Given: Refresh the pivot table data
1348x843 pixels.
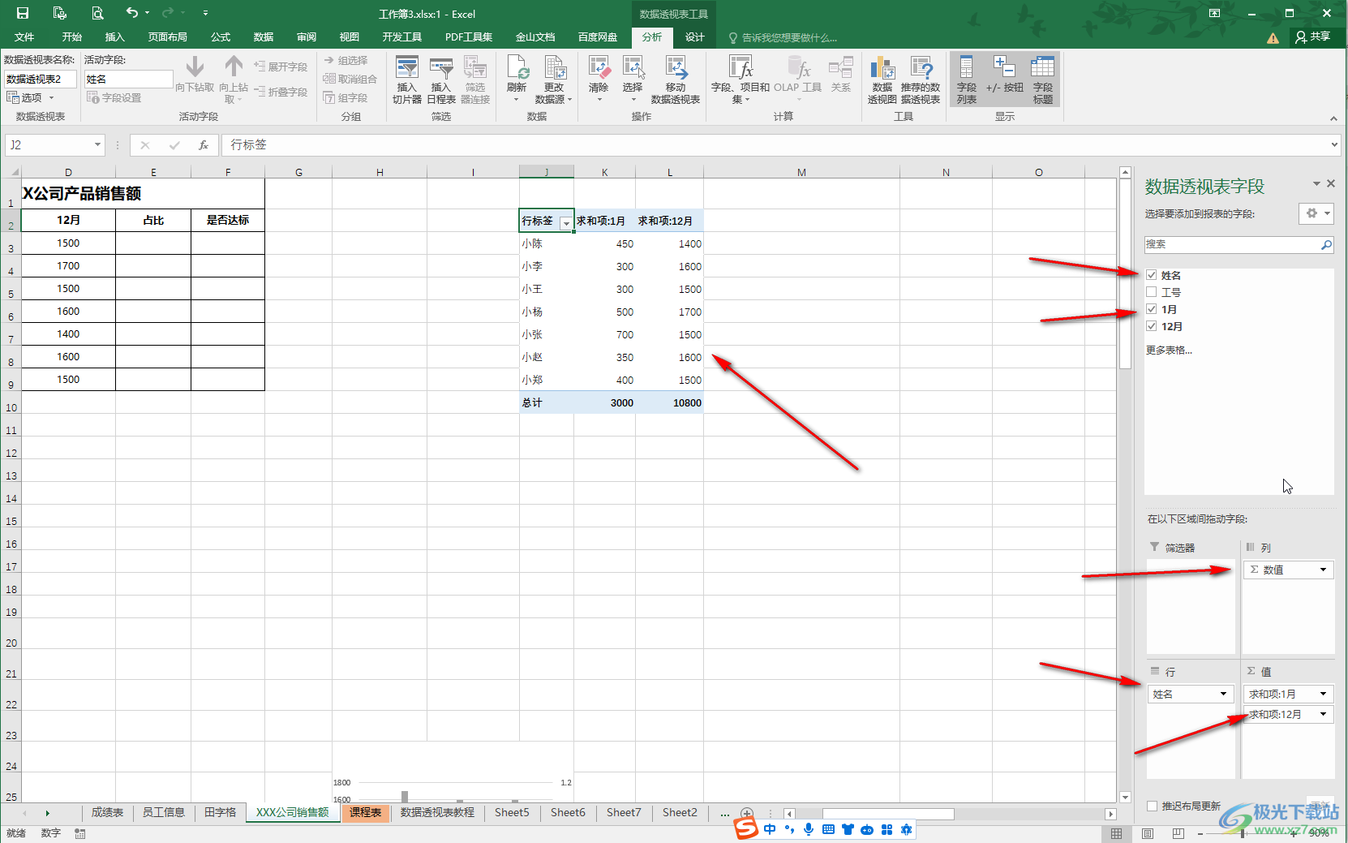Looking at the screenshot, I should [517, 80].
